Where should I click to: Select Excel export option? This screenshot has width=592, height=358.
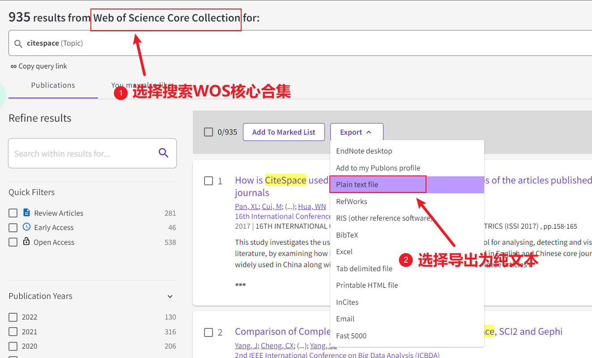pyautogui.click(x=407, y=251)
